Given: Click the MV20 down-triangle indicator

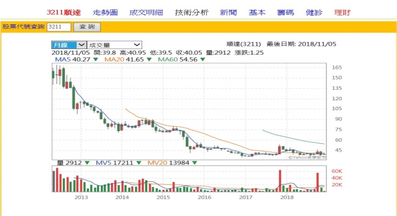Looking at the screenshot, I should 195,163.
